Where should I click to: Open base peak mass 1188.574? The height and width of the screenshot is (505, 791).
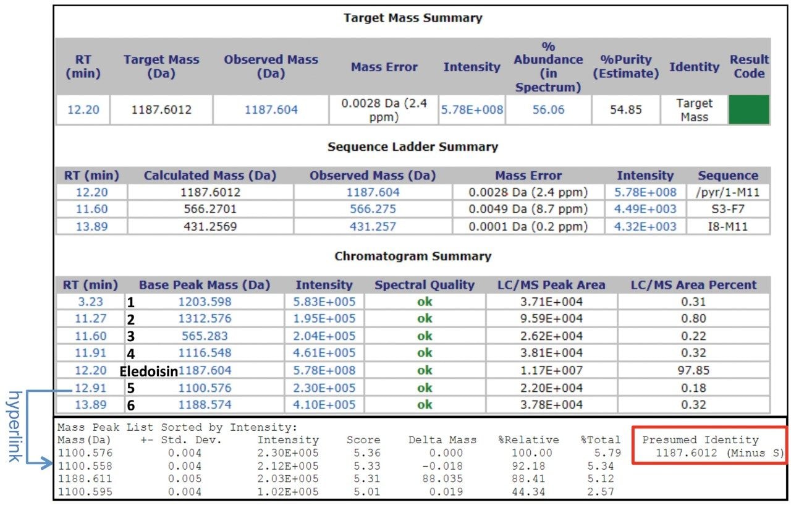click(205, 405)
